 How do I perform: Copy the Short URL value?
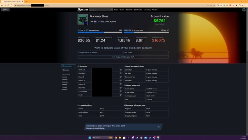coord(121,88)
